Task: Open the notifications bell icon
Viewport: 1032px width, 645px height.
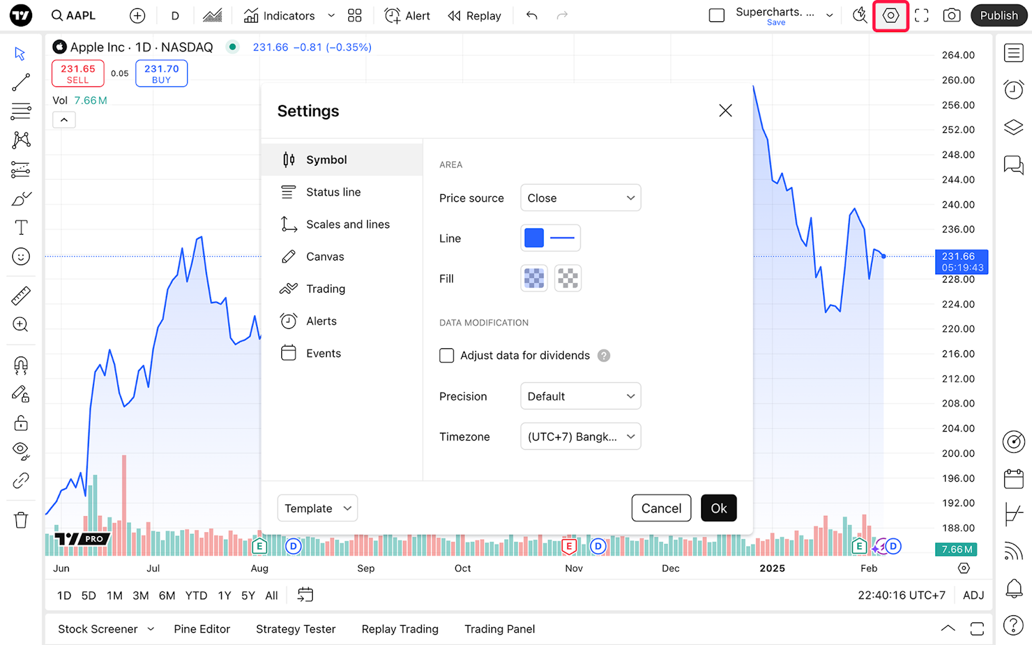Action: 1013,588
